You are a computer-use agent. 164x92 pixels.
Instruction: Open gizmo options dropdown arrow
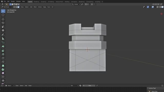(150, 7)
